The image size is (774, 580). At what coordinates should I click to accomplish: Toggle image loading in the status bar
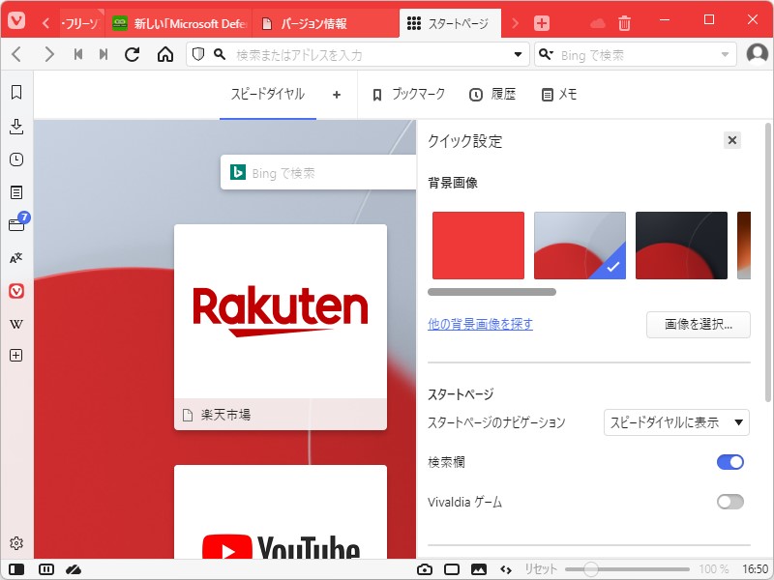pos(477,570)
